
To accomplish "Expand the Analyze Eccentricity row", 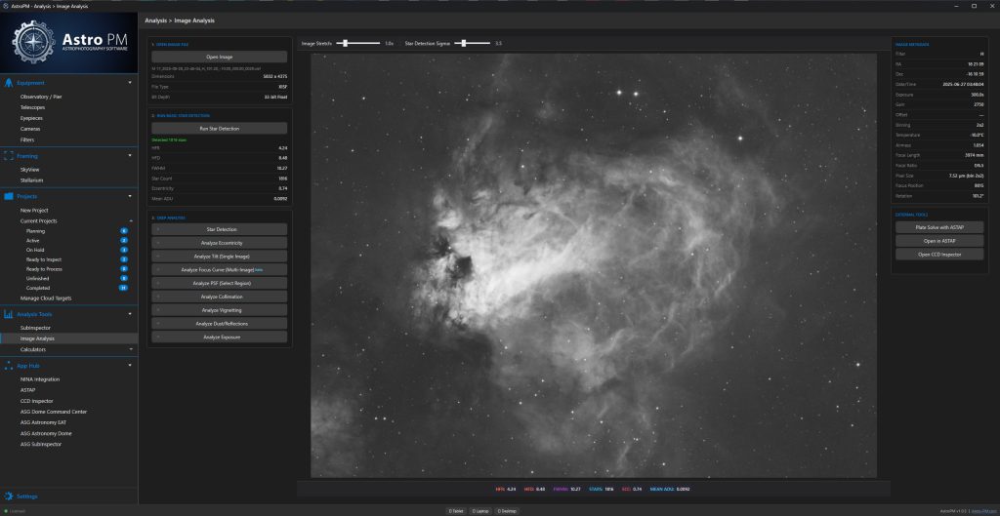I will [220, 243].
